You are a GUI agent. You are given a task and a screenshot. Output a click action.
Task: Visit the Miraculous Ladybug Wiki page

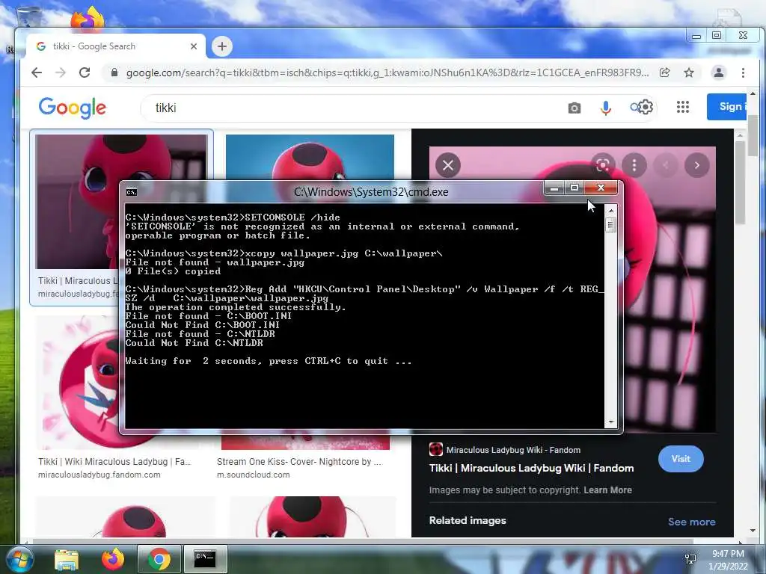pos(681,459)
